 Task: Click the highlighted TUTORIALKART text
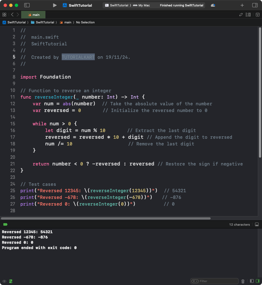[x=78, y=57]
